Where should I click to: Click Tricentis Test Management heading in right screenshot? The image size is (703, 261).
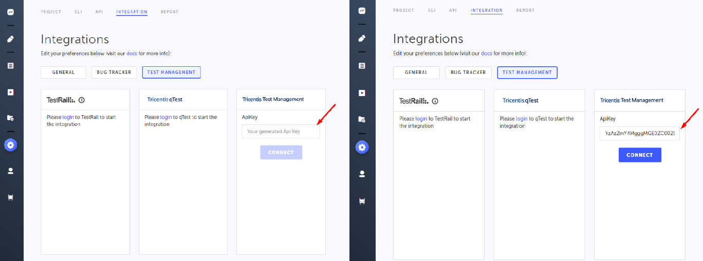pos(632,100)
